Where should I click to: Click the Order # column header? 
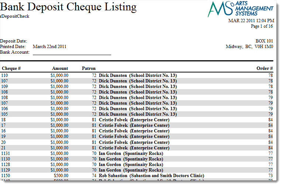coord(264,68)
